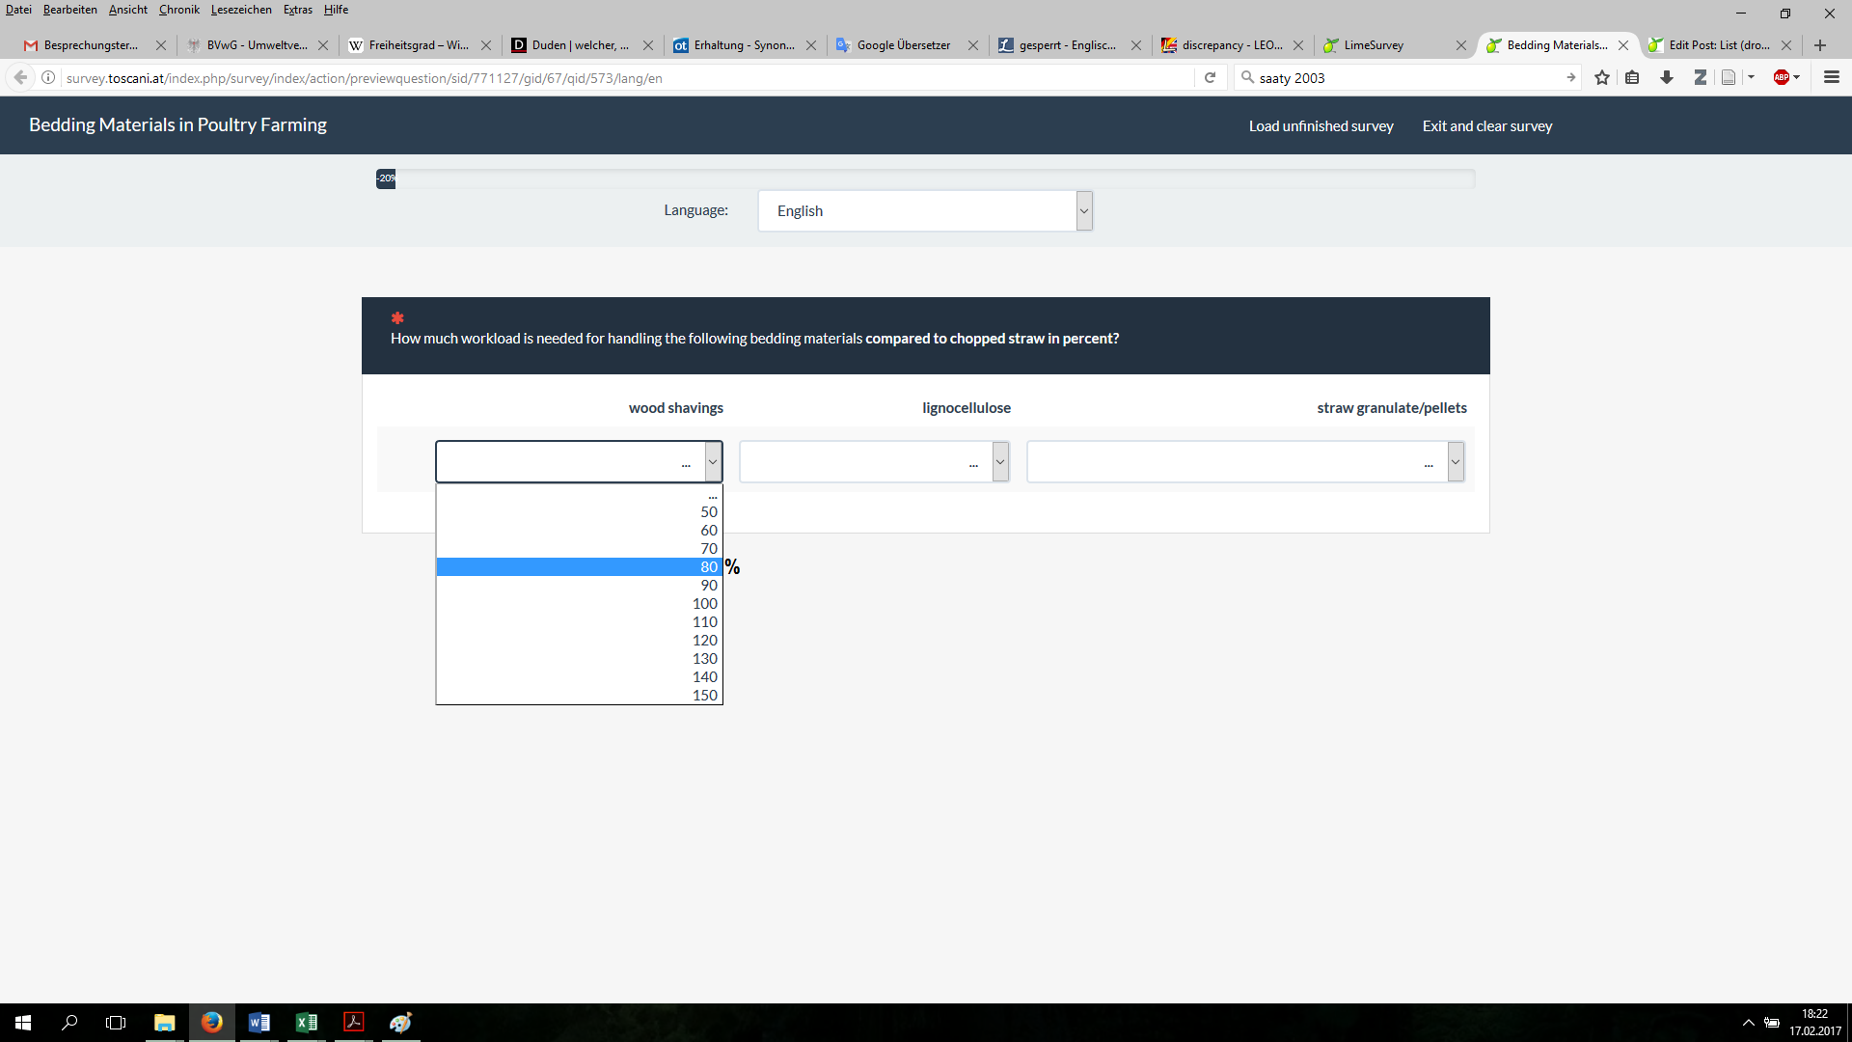Open the downloads arrow icon

pos(1666,78)
